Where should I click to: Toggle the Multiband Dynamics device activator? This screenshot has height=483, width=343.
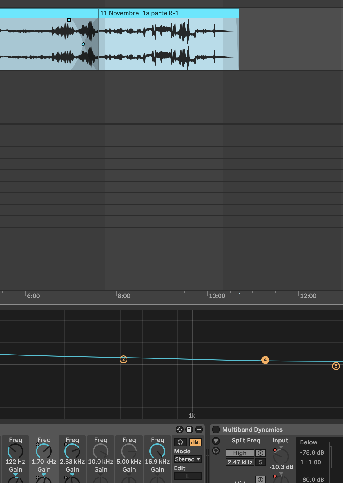(216, 430)
